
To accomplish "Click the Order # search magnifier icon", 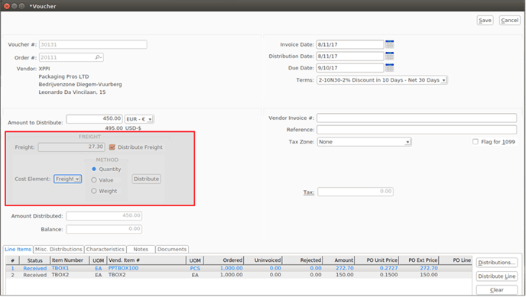I will point(99,57).
